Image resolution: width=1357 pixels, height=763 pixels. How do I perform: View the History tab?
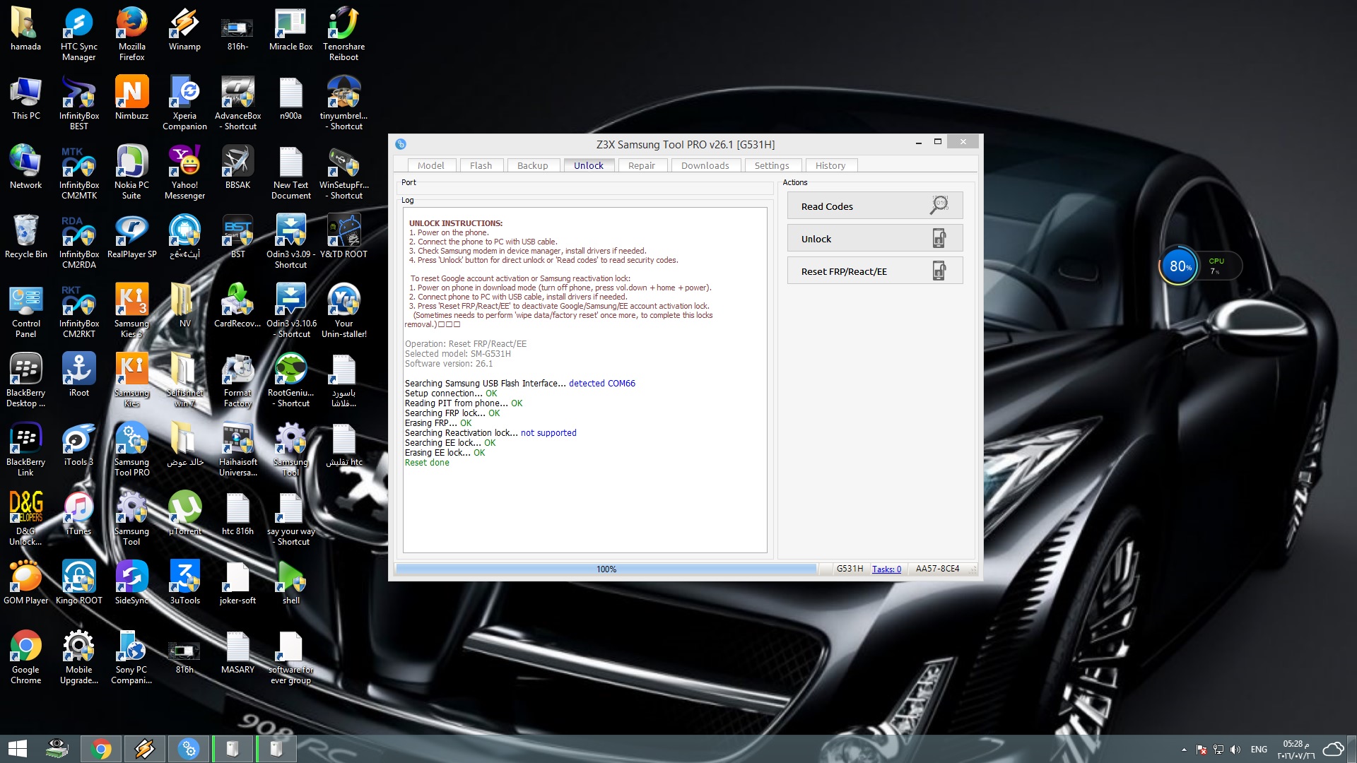pyautogui.click(x=830, y=165)
